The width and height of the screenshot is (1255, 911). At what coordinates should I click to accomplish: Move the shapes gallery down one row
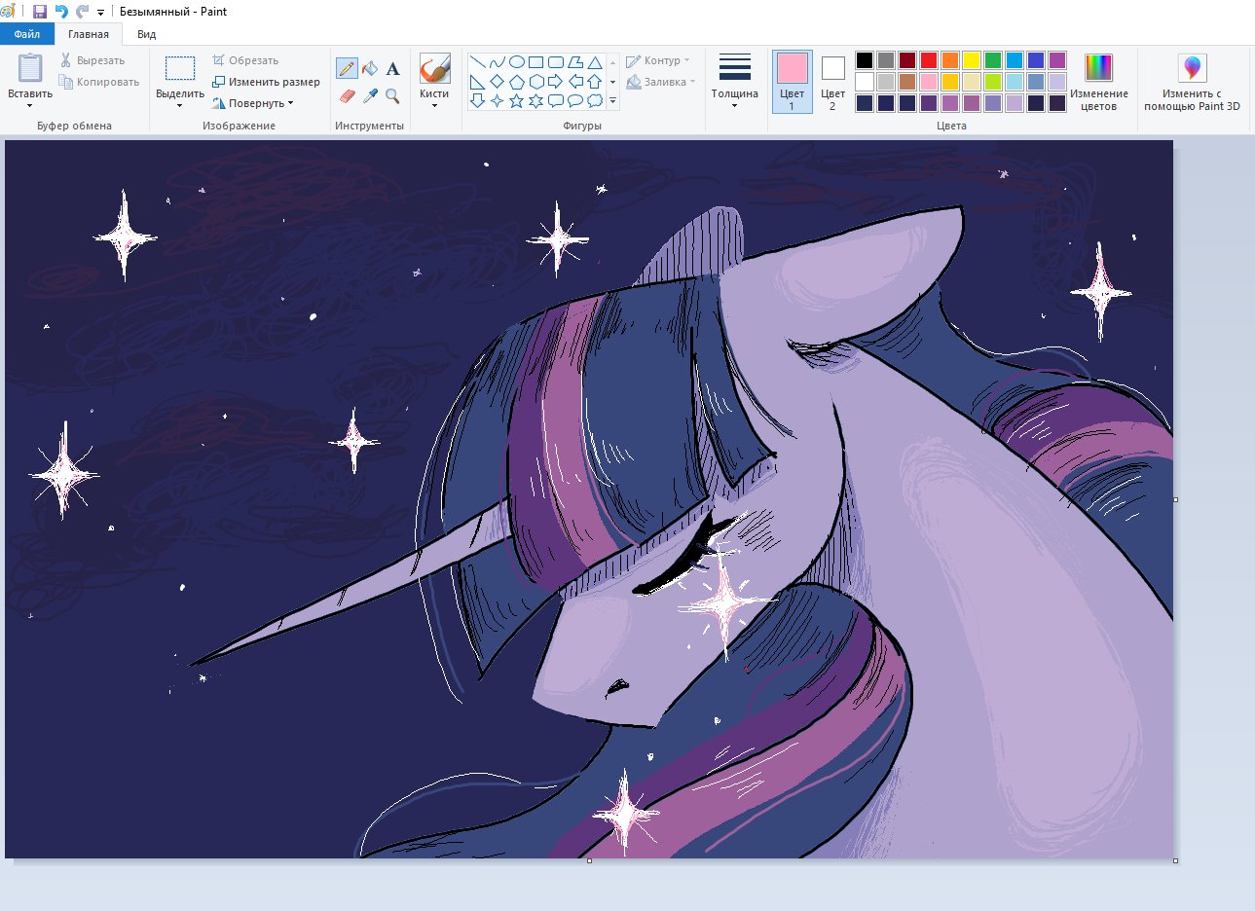point(612,82)
